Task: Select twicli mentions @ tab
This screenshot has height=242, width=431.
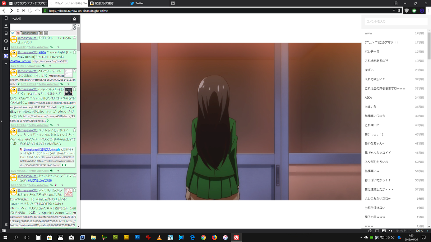Action: [18, 33]
